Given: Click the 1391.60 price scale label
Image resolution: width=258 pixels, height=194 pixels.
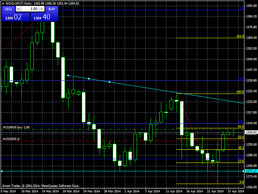Looking at the screenshot, I should click(251, 6).
